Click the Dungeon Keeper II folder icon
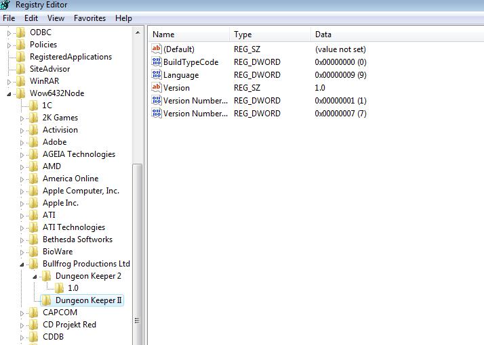Viewport: 484px width, 345px height. 46,300
